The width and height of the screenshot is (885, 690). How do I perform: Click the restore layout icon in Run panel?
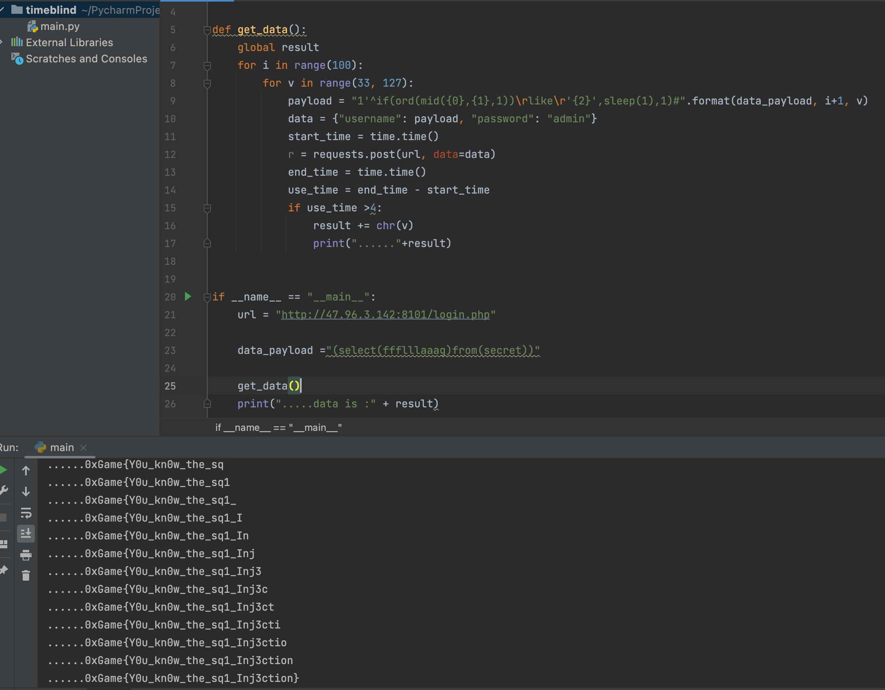[4, 544]
